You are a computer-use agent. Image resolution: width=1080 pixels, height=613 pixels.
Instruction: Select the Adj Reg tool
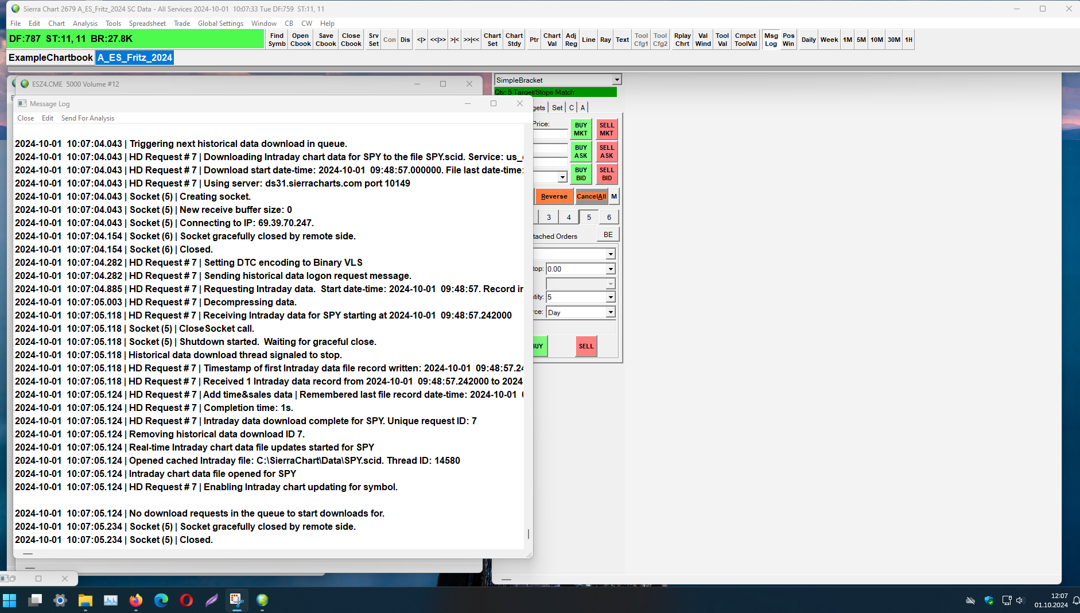[x=571, y=40]
